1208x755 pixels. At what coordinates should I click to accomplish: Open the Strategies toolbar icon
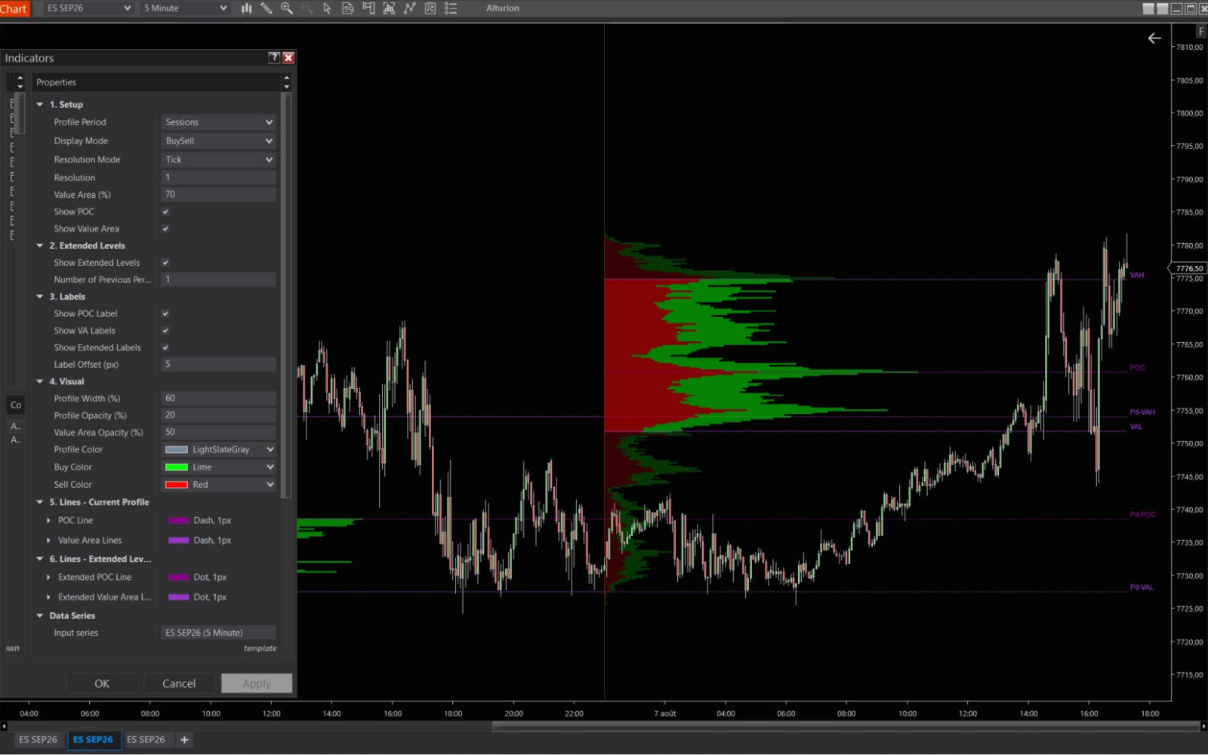point(430,8)
